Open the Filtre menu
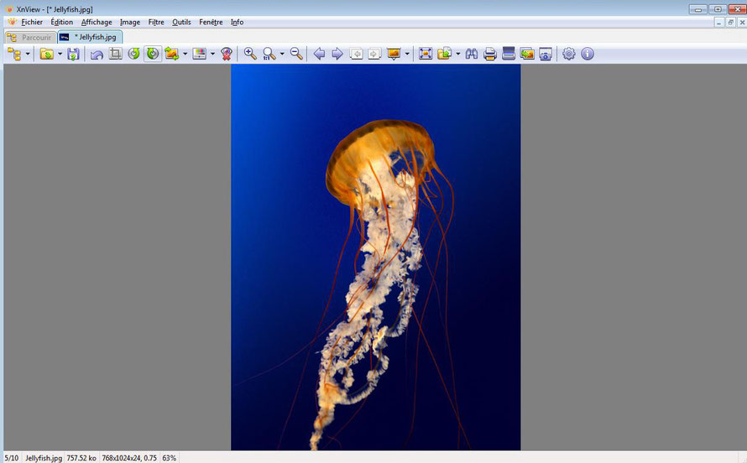Screen dimensions: 747x463 point(156,22)
